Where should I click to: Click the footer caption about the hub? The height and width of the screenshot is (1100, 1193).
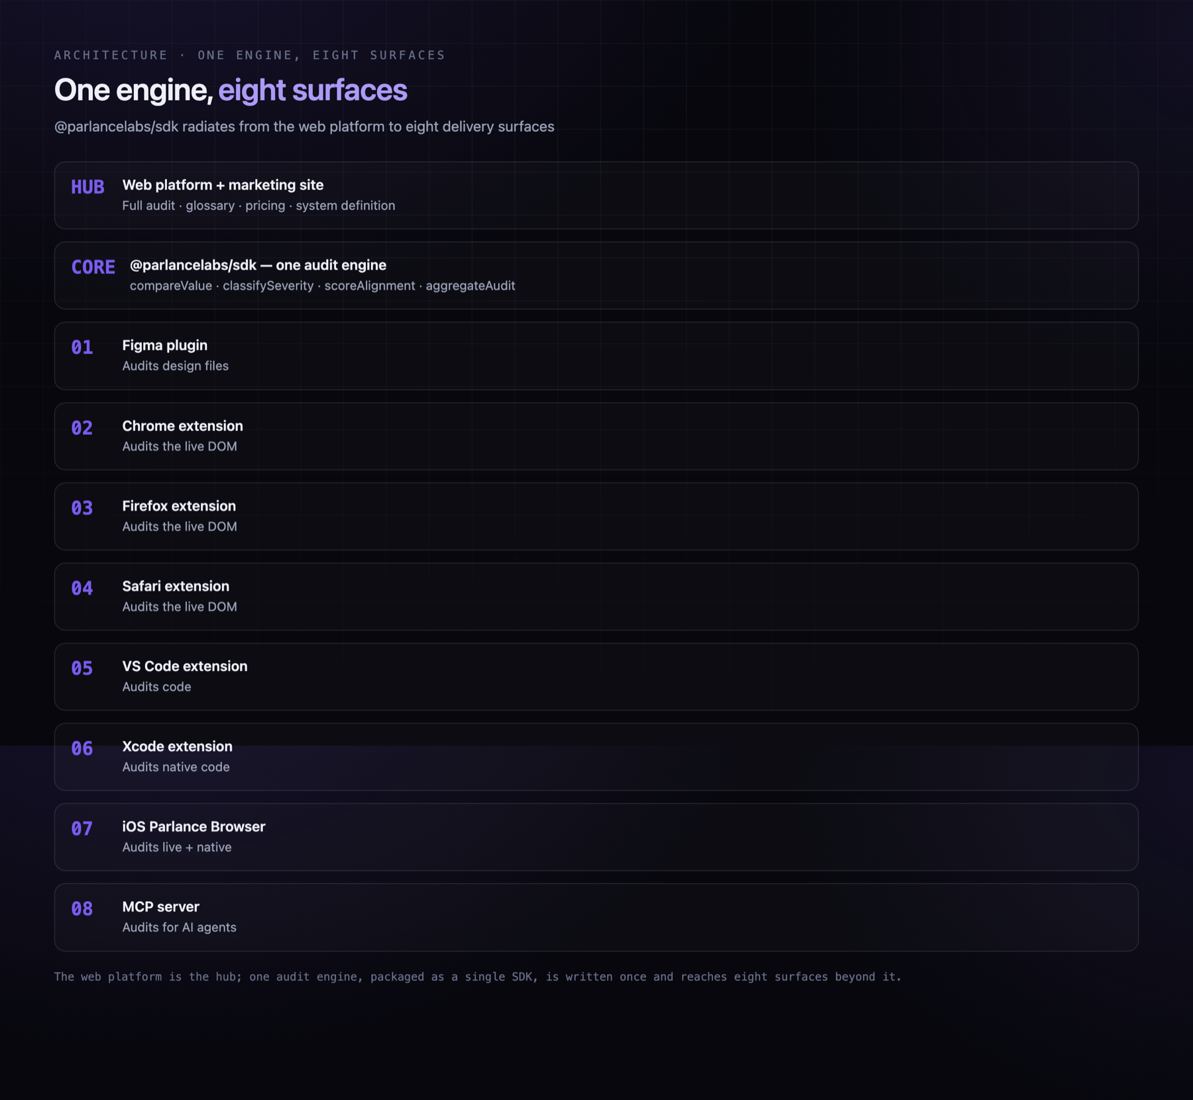tap(478, 977)
